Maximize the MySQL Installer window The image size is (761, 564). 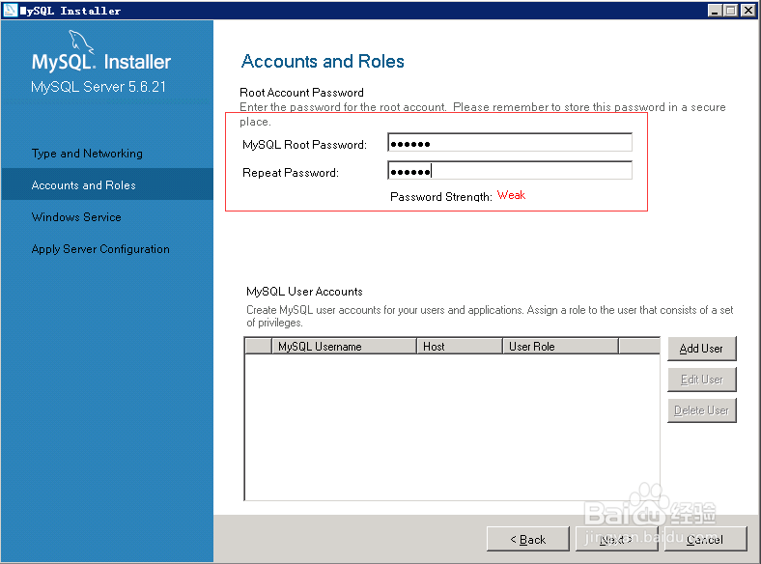(730, 11)
